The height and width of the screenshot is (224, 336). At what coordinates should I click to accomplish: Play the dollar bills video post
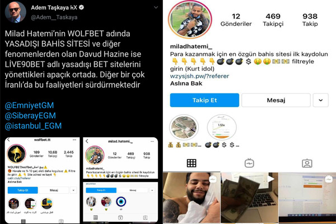point(249,198)
